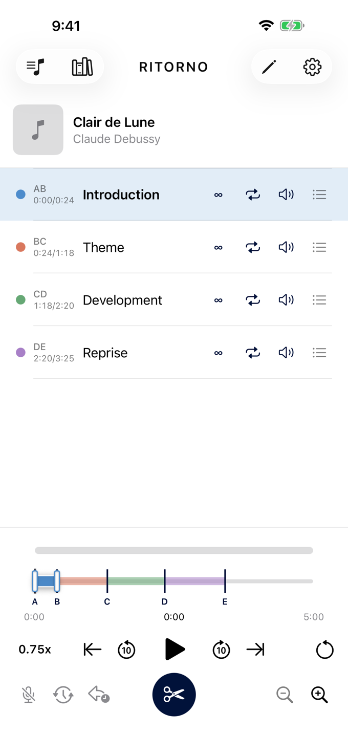Toggle loop arrows for Introduction
Screen dimensions: 348x756
(x=253, y=195)
